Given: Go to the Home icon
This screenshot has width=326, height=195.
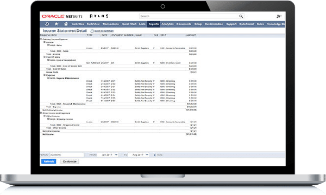Looking at the screenshot, I should pos(66,24).
